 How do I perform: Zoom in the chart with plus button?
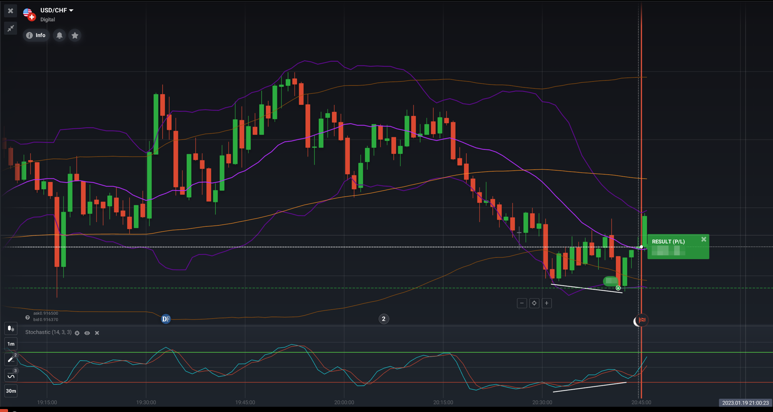pyautogui.click(x=547, y=303)
